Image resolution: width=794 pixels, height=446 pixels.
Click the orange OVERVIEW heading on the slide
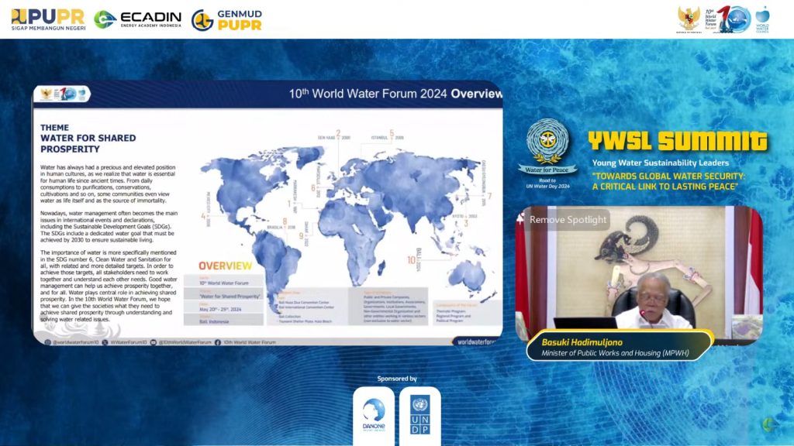point(225,266)
